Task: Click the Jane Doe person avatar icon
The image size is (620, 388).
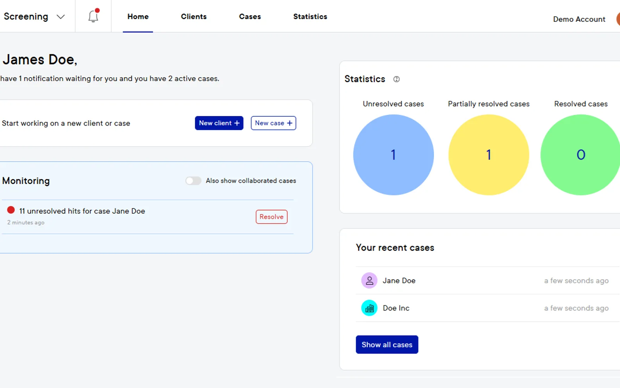Action: [x=369, y=281]
